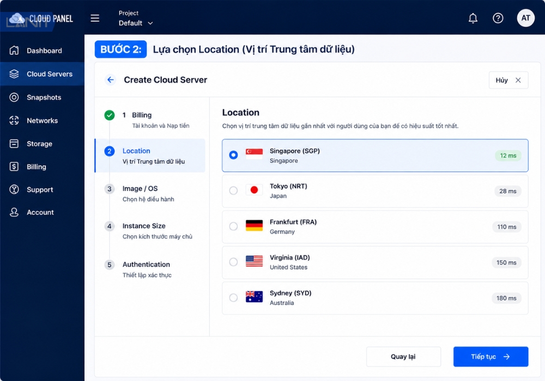This screenshot has height=381, width=545.
Task: Select the Tokyo (NRT) radio button
Action: click(x=234, y=190)
